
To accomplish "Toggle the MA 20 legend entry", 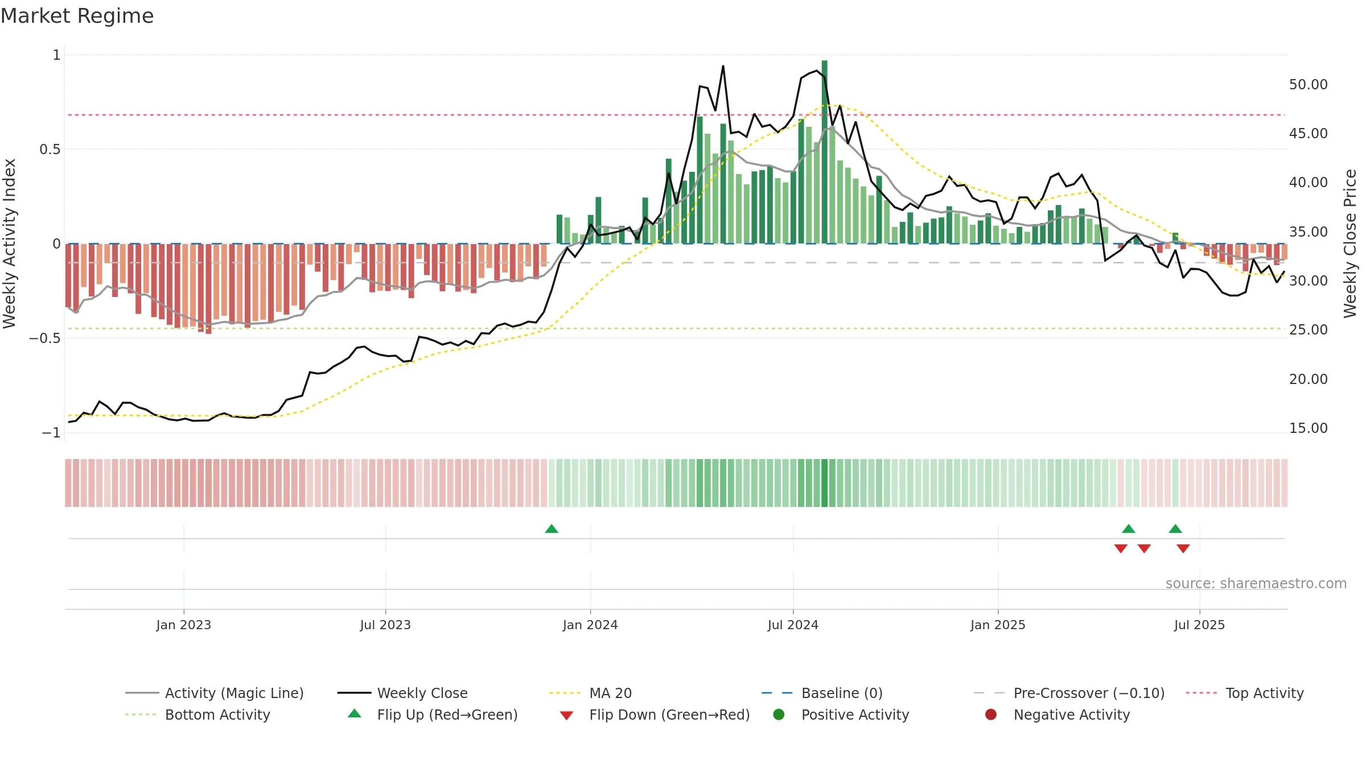I will tap(591, 693).
